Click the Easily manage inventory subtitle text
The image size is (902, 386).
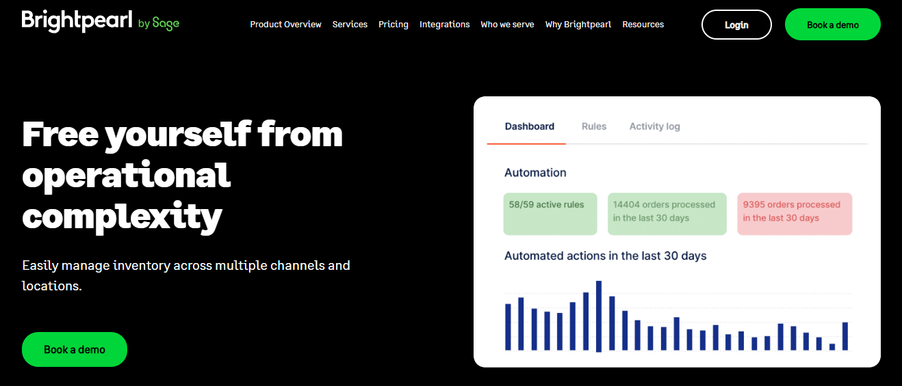click(186, 275)
